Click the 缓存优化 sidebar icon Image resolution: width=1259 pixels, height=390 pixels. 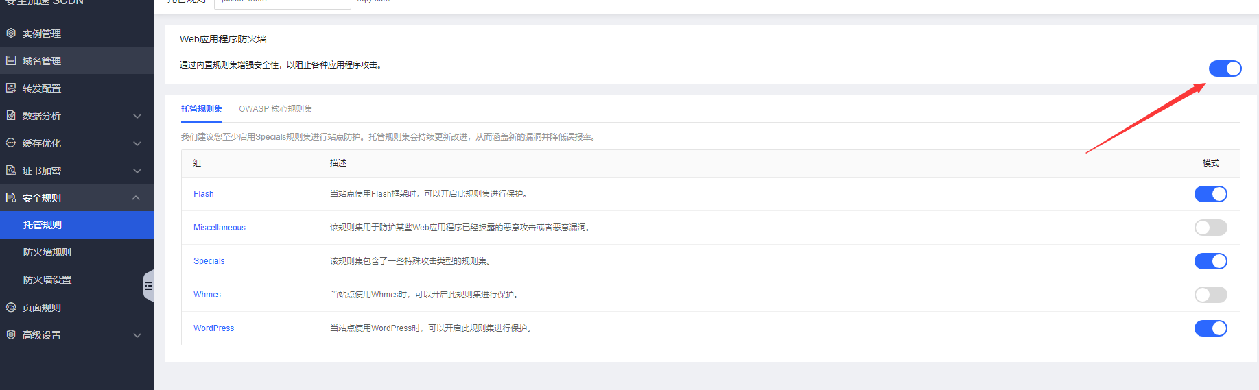(x=11, y=143)
